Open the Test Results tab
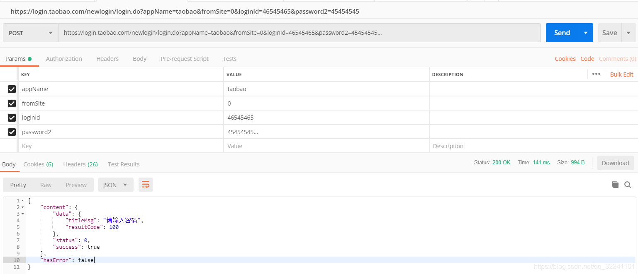 click(x=124, y=164)
